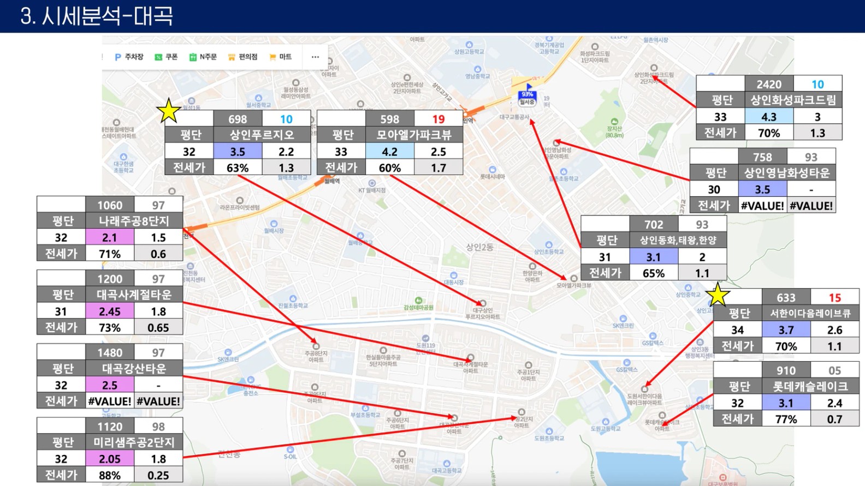Click the S-OIL gas station marker
The image size is (865, 486).
pos(290,453)
